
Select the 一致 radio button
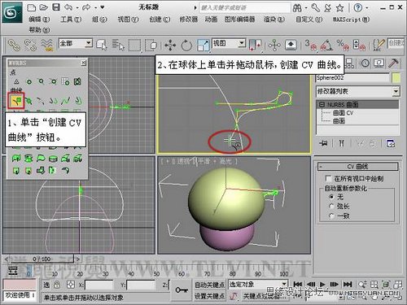tap(331, 216)
